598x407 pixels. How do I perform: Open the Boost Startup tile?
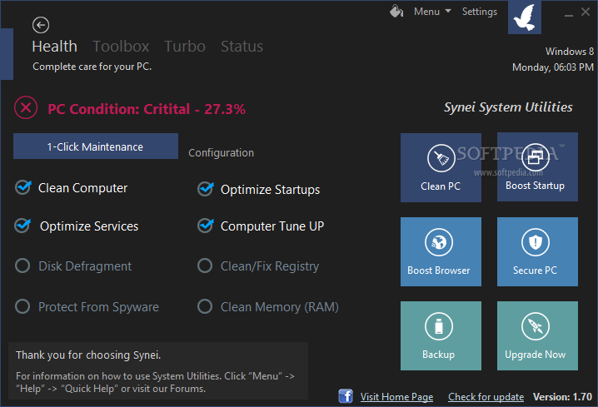537,167
